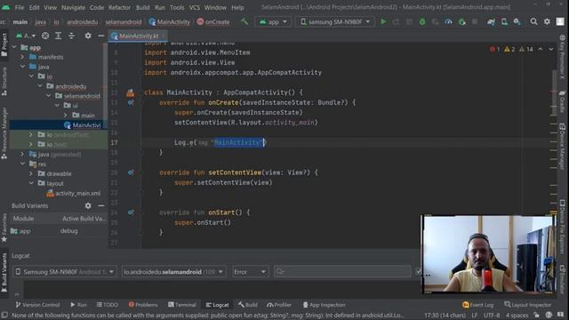Open Build Variants panel gear settings
This screenshot has width=569, height=320.
coord(88,205)
